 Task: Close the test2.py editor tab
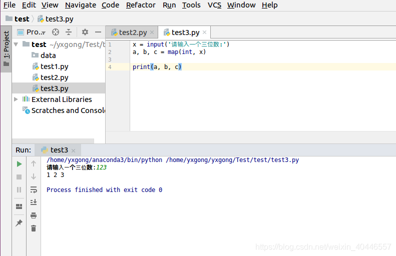(x=152, y=32)
